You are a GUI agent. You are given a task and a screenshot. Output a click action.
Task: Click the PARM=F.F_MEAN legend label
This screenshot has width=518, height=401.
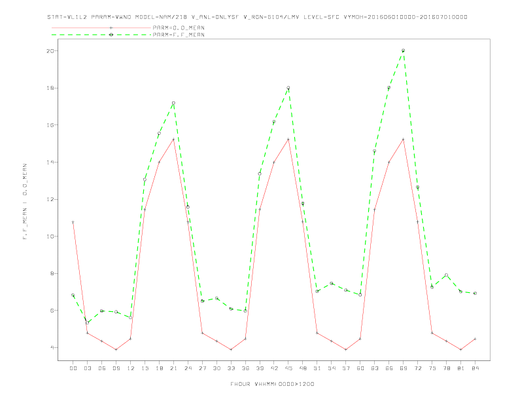tap(179, 35)
